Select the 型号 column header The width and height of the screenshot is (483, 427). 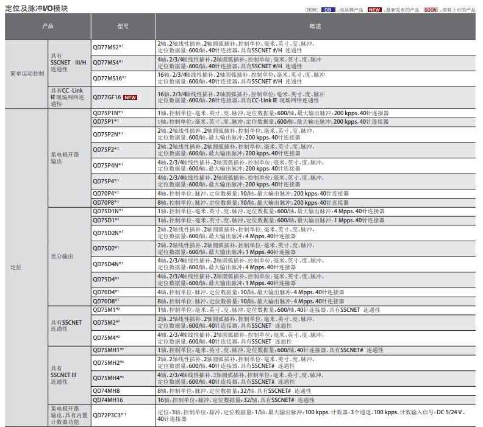point(123,26)
